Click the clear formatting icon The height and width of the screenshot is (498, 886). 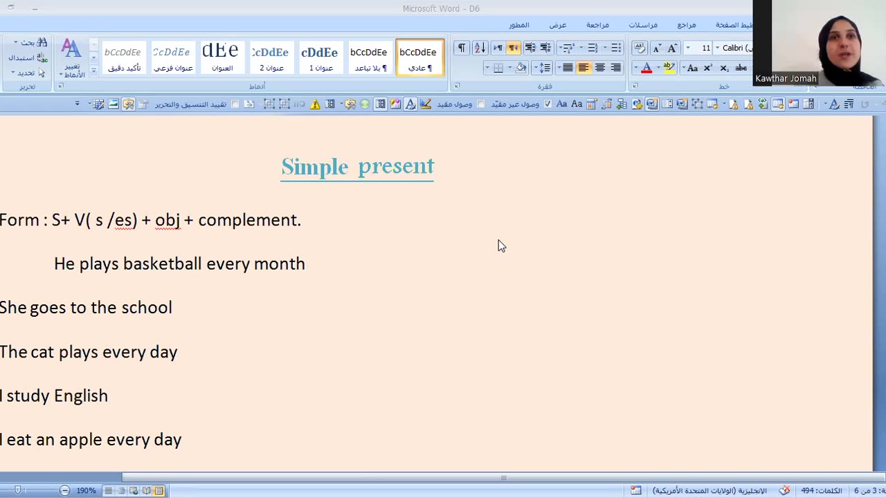tap(640, 48)
